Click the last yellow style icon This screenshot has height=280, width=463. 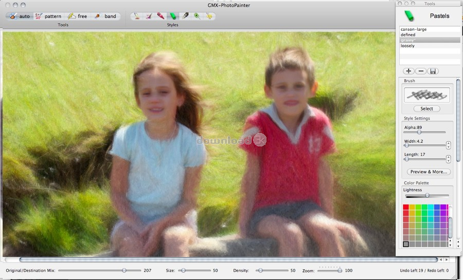click(x=209, y=16)
